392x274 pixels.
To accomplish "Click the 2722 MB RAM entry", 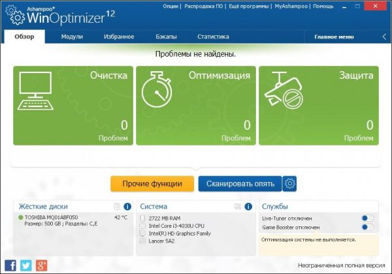I will coord(165,219).
